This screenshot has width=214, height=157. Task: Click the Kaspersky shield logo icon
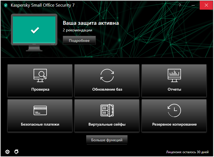(x=6, y=5)
